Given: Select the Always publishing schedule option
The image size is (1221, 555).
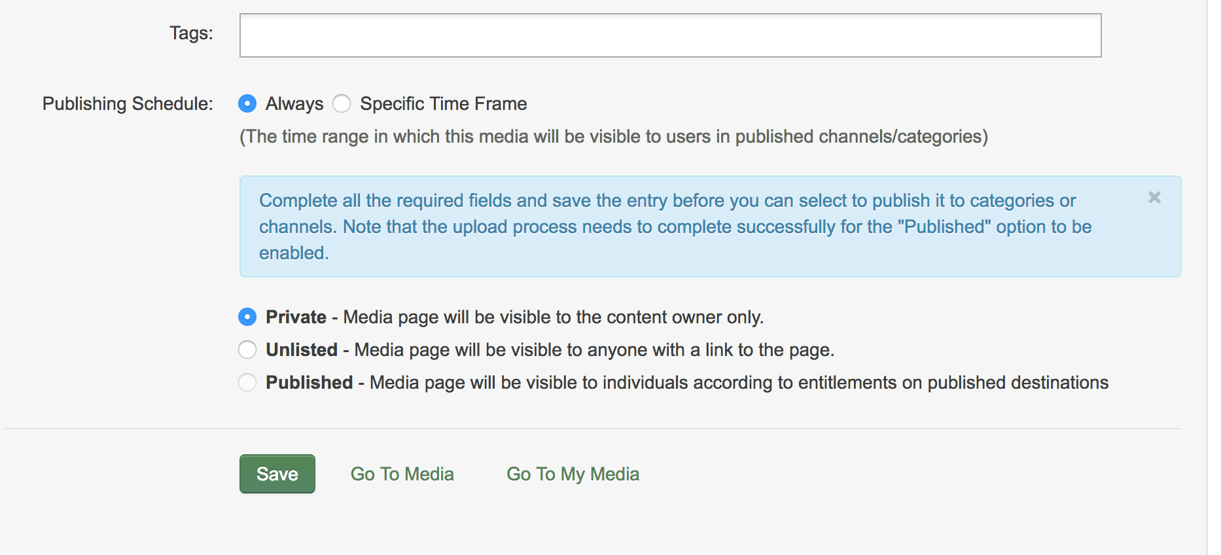Looking at the screenshot, I should [247, 103].
